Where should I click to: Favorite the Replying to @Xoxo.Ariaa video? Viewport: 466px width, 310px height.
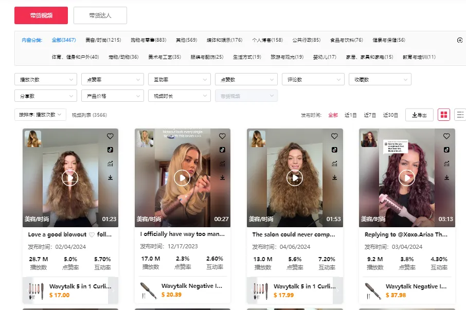[x=446, y=136]
